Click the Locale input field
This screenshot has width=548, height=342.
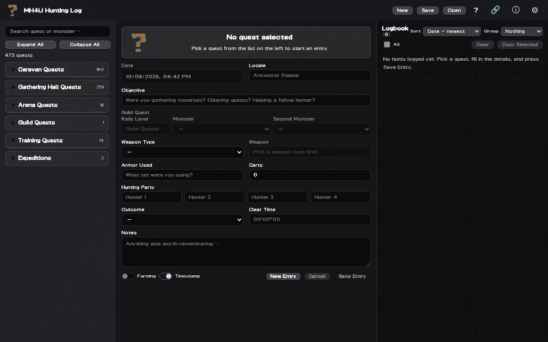coord(310,75)
